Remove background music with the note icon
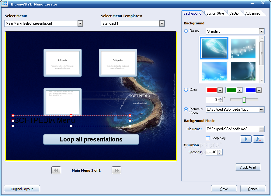Image resolution: width=271 pixels, height=196 pixels. [x=259, y=139]
